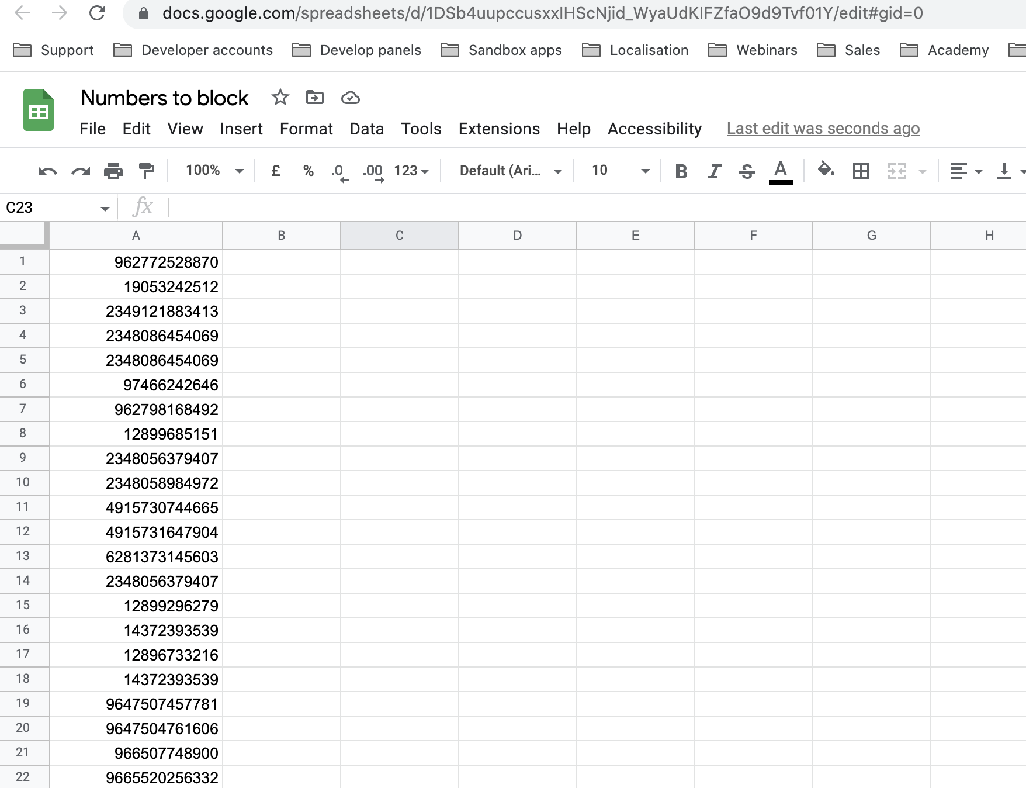Open the Default (Ari...) font dropdown
Viewport: 1026px width, 788px height.
click(x=511, y=171)
